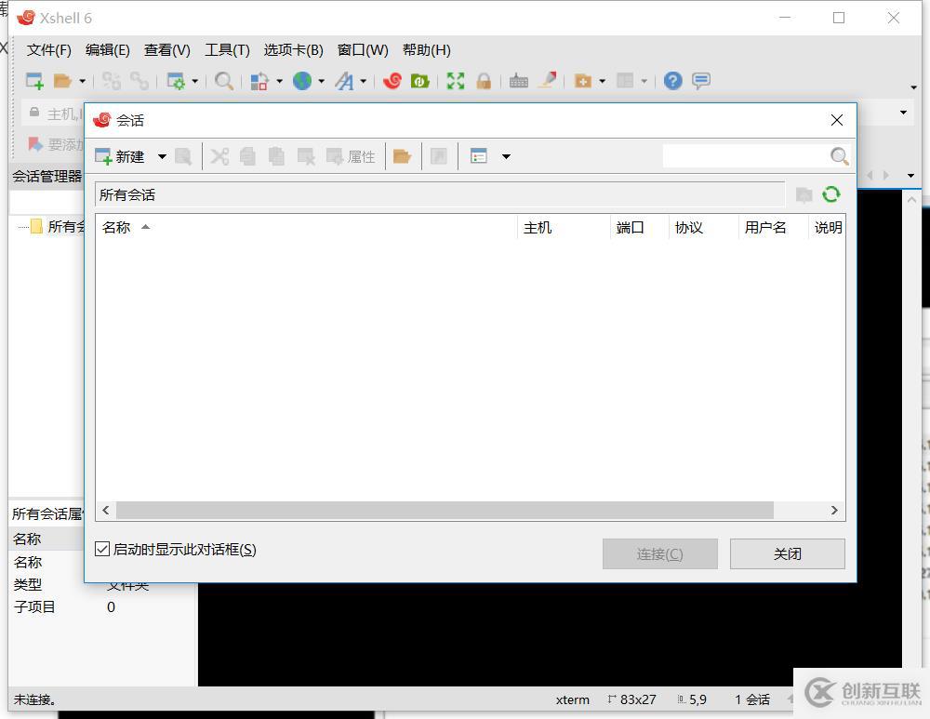The width and height of the screenshot is (930, 719).
Task: Click the find magnifier on main toolbar
Action: [223, 81]
